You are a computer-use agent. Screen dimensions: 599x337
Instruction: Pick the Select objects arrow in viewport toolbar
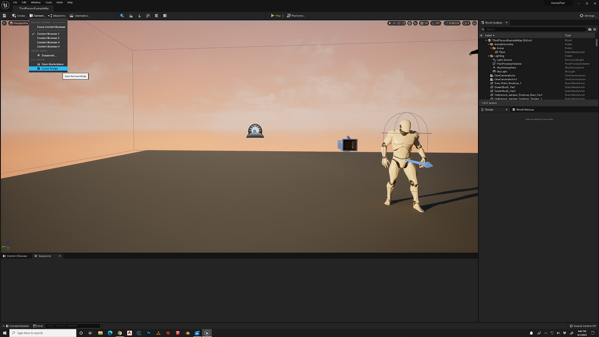[x=390, y=23]
